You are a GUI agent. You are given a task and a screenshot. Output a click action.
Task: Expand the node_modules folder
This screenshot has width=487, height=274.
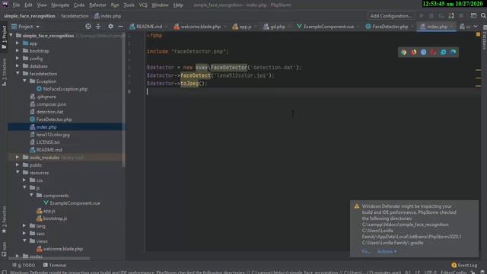pos(18,158)
